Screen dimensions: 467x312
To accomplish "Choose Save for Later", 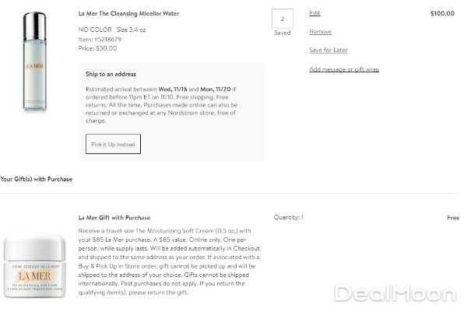I will click(x=328, y=51).
